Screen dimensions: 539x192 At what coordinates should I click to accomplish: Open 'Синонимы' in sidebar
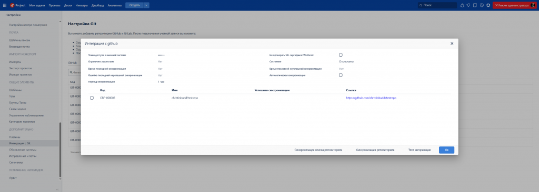(x=16, y=163)
